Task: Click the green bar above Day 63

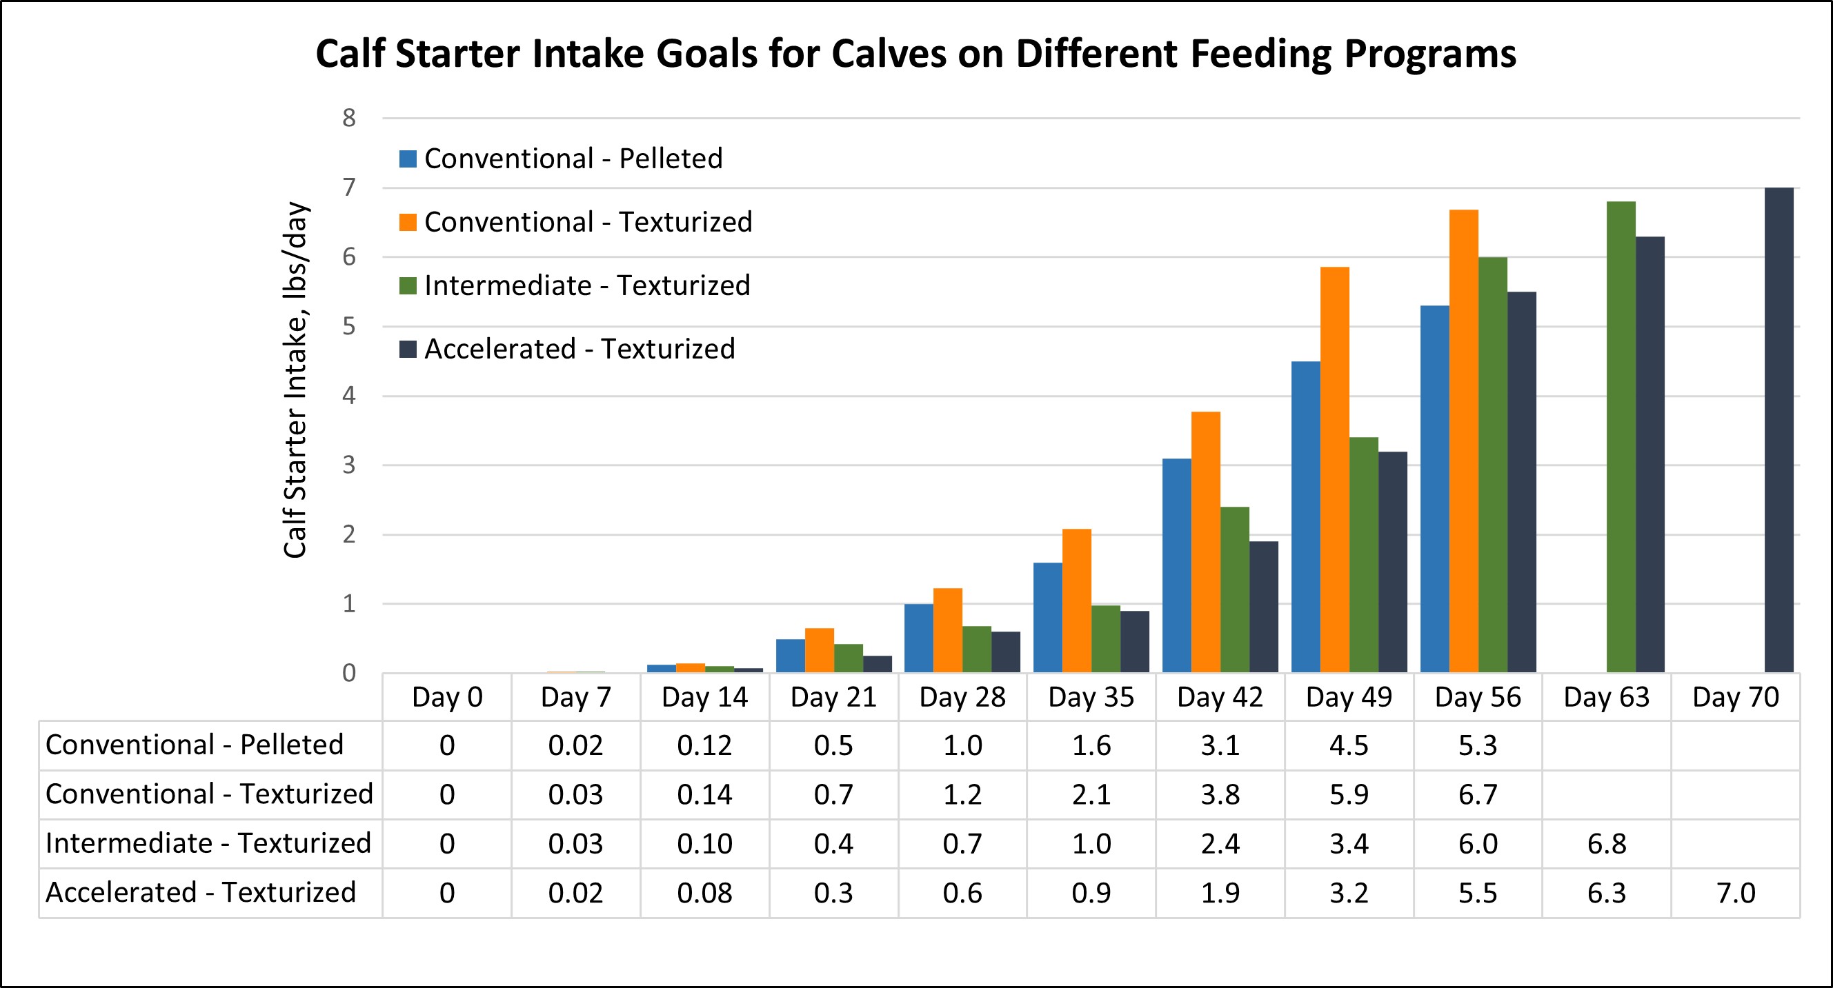Action: [x=1621, y=437]
